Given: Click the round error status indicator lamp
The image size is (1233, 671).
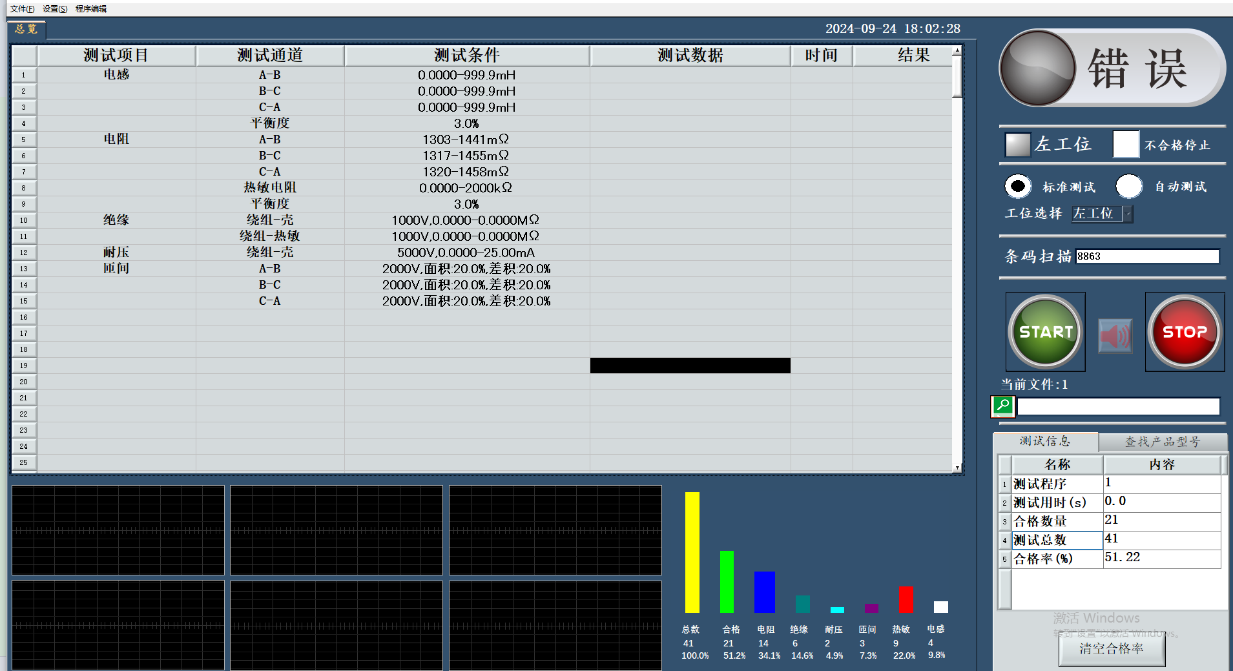Looking at the screenshot, I should click(x=1037, y=68).
